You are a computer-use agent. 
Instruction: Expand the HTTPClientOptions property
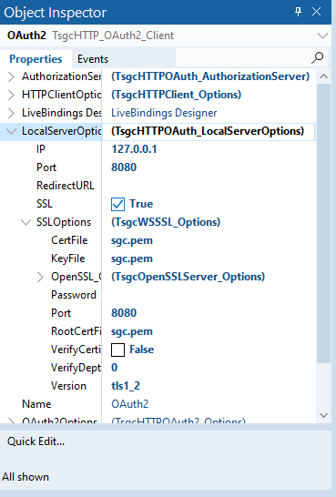click(x=11, y=95)
